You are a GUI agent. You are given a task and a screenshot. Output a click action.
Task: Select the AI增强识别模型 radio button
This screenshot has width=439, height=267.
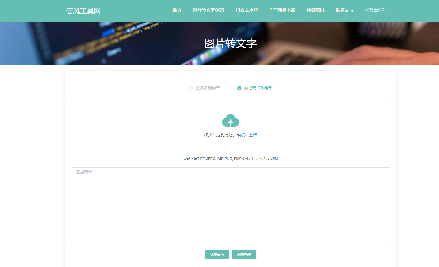click(x=239, y=88)
